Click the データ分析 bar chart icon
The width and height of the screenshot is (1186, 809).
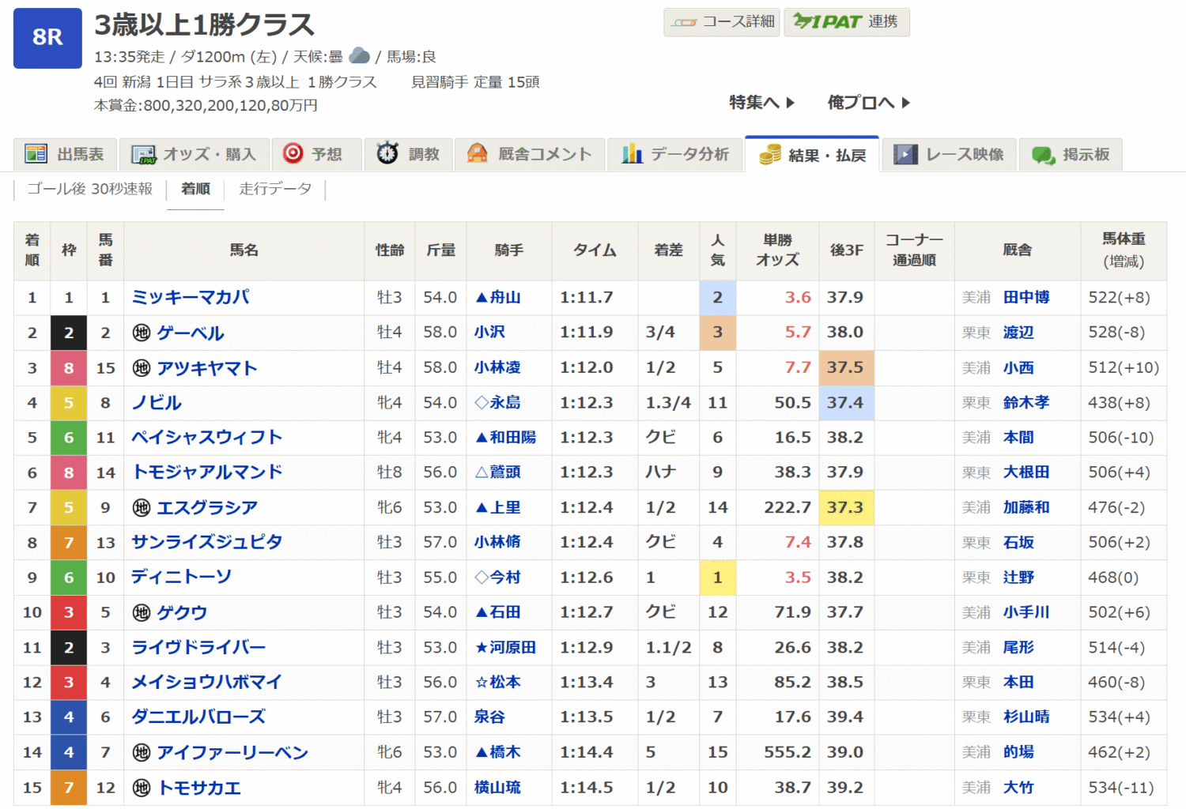(x=632, y=154)
